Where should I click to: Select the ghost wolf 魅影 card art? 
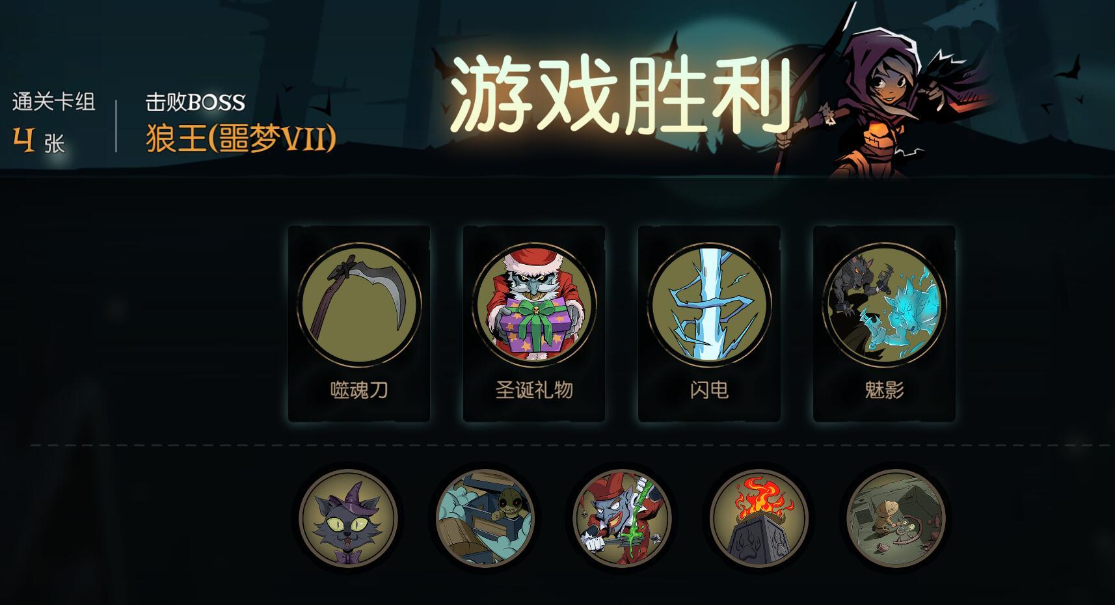[884, 304]
